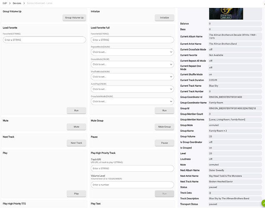265x208 pixels.
Task: Click the EdP breadcrumb link
Action: (x=5, y=3)
